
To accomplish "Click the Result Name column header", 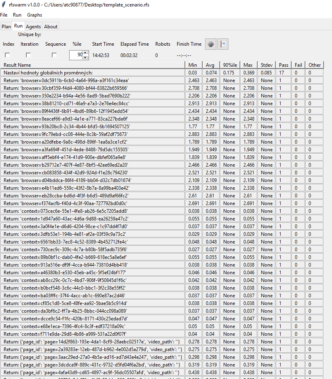I will [x=93, y=65].
